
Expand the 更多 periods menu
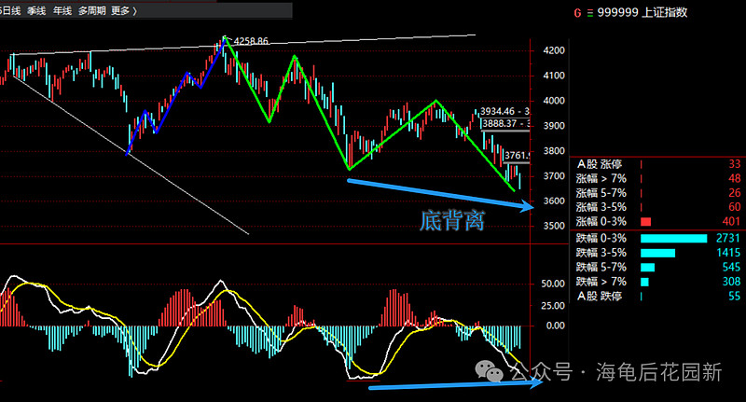(124, 10)
